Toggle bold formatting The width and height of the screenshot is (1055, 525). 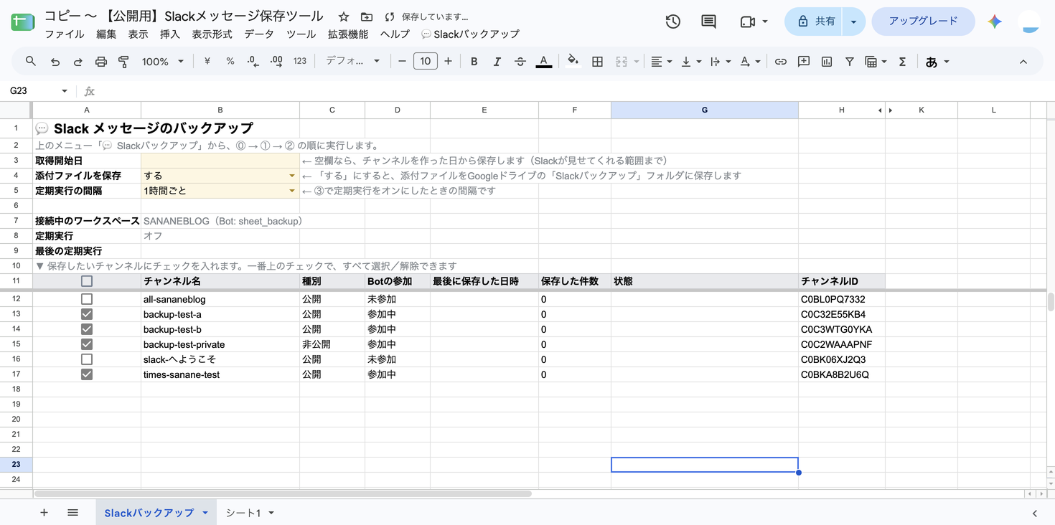(x=474, y=62)
